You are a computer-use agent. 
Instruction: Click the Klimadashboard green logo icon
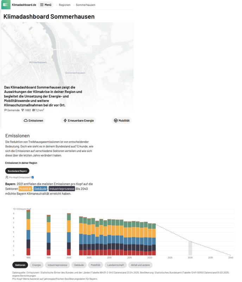click(6, 5)
